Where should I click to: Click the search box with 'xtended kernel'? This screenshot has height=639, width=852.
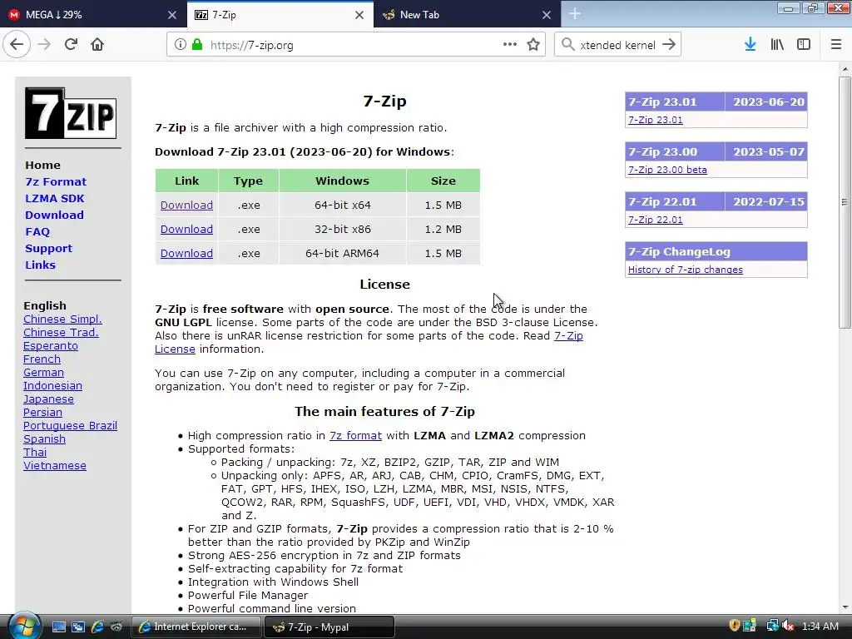pyautogui.click(x=617, y=45)
